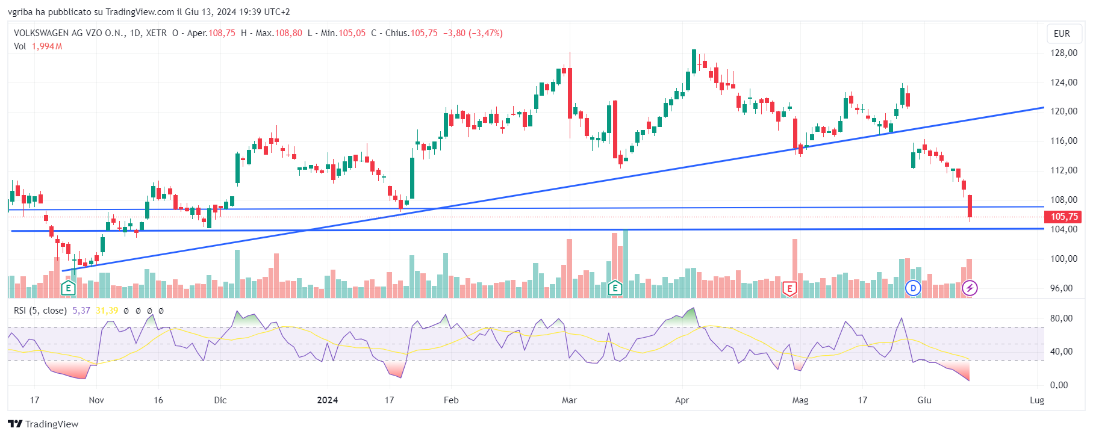Select the ascending blue trend line
This screenshot has height=437, width=1093.
(553, 190)
